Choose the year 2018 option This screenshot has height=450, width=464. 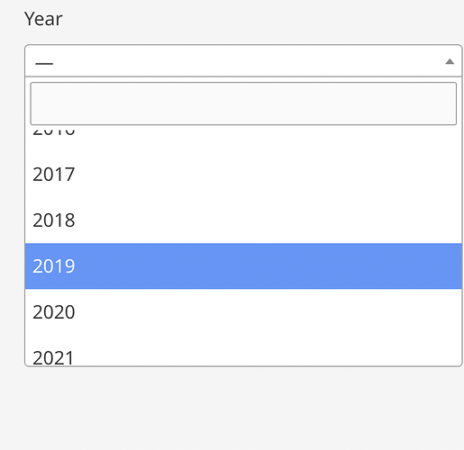click(x=243, y=220)
